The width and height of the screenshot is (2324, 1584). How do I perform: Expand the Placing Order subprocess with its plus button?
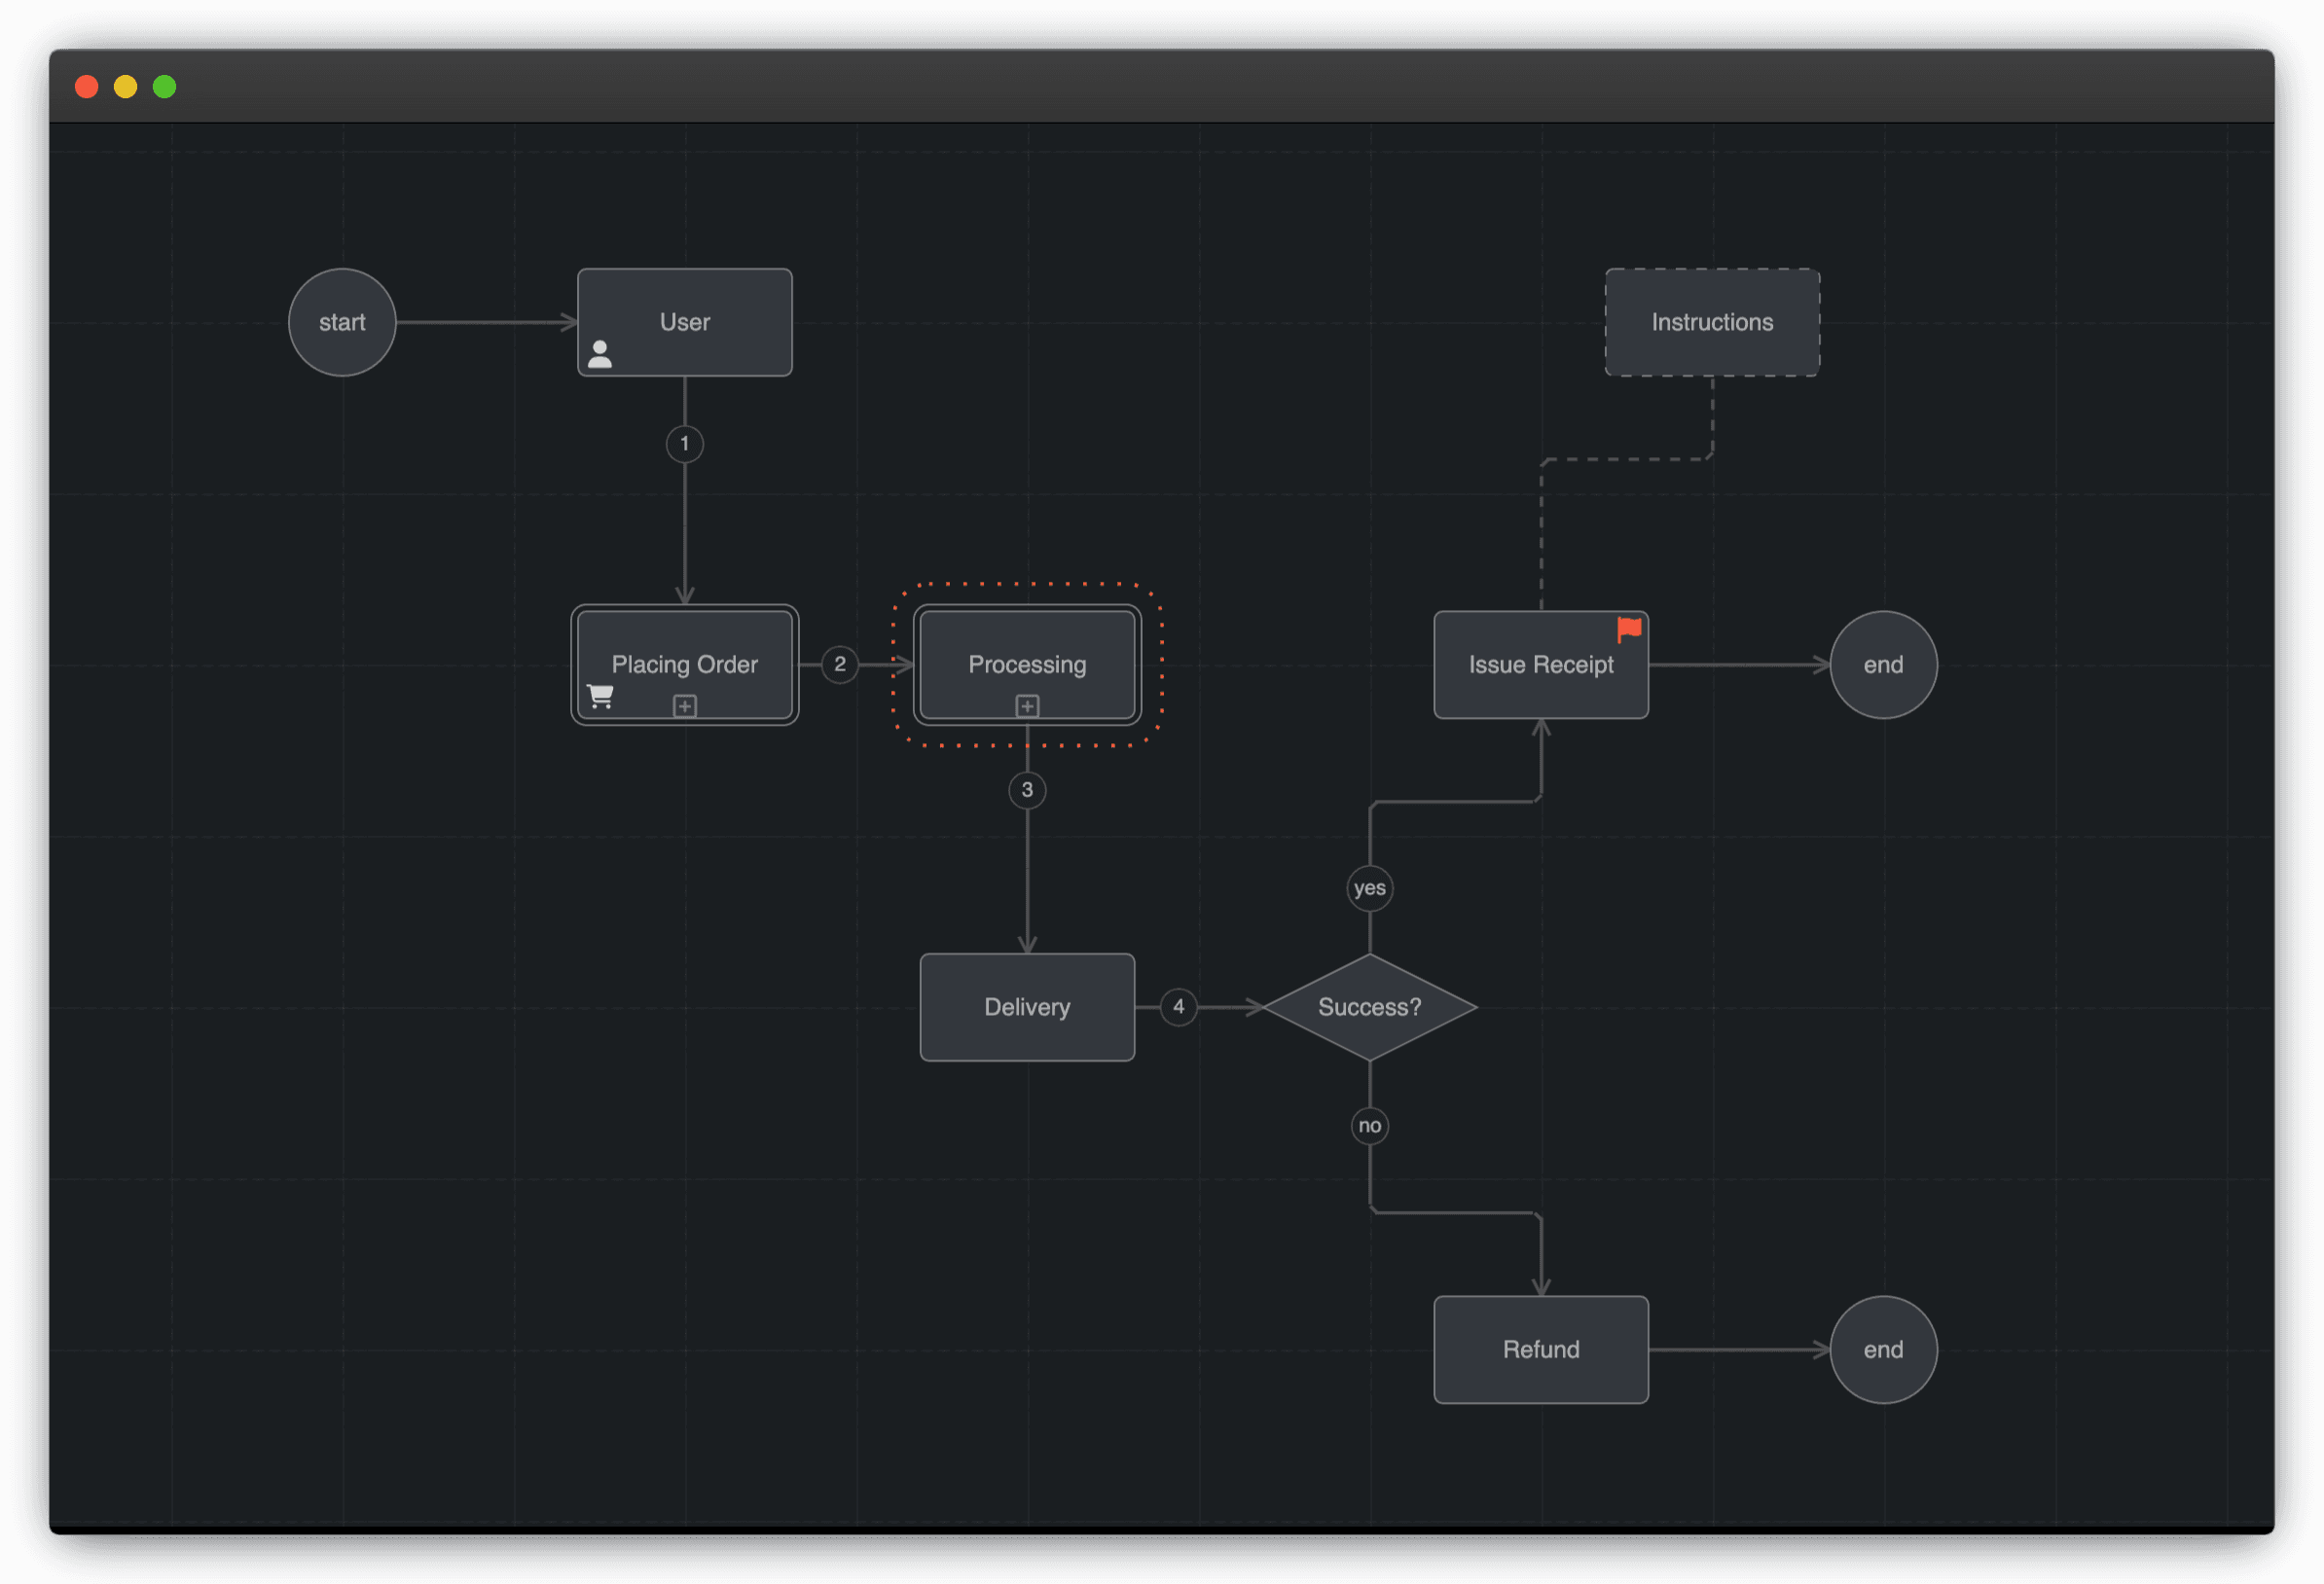coord(684,706)
